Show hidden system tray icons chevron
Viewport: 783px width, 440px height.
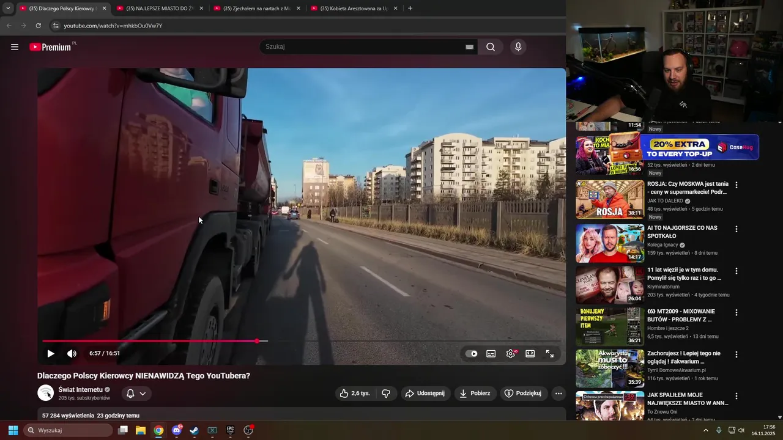point(705,430)
